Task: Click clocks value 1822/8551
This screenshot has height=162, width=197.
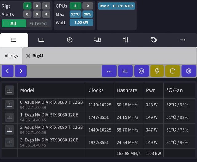Action: (98, 143)
